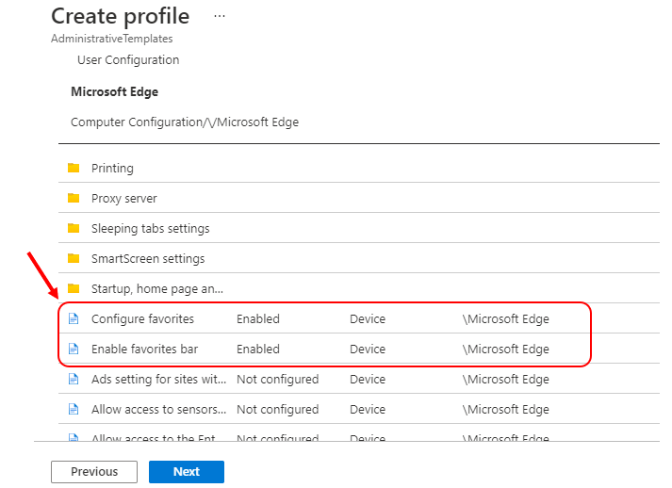Click Enabled state of Configure favorites
Image resolution: width=672 pixels, height=488 pixels.
click(258, 319)
